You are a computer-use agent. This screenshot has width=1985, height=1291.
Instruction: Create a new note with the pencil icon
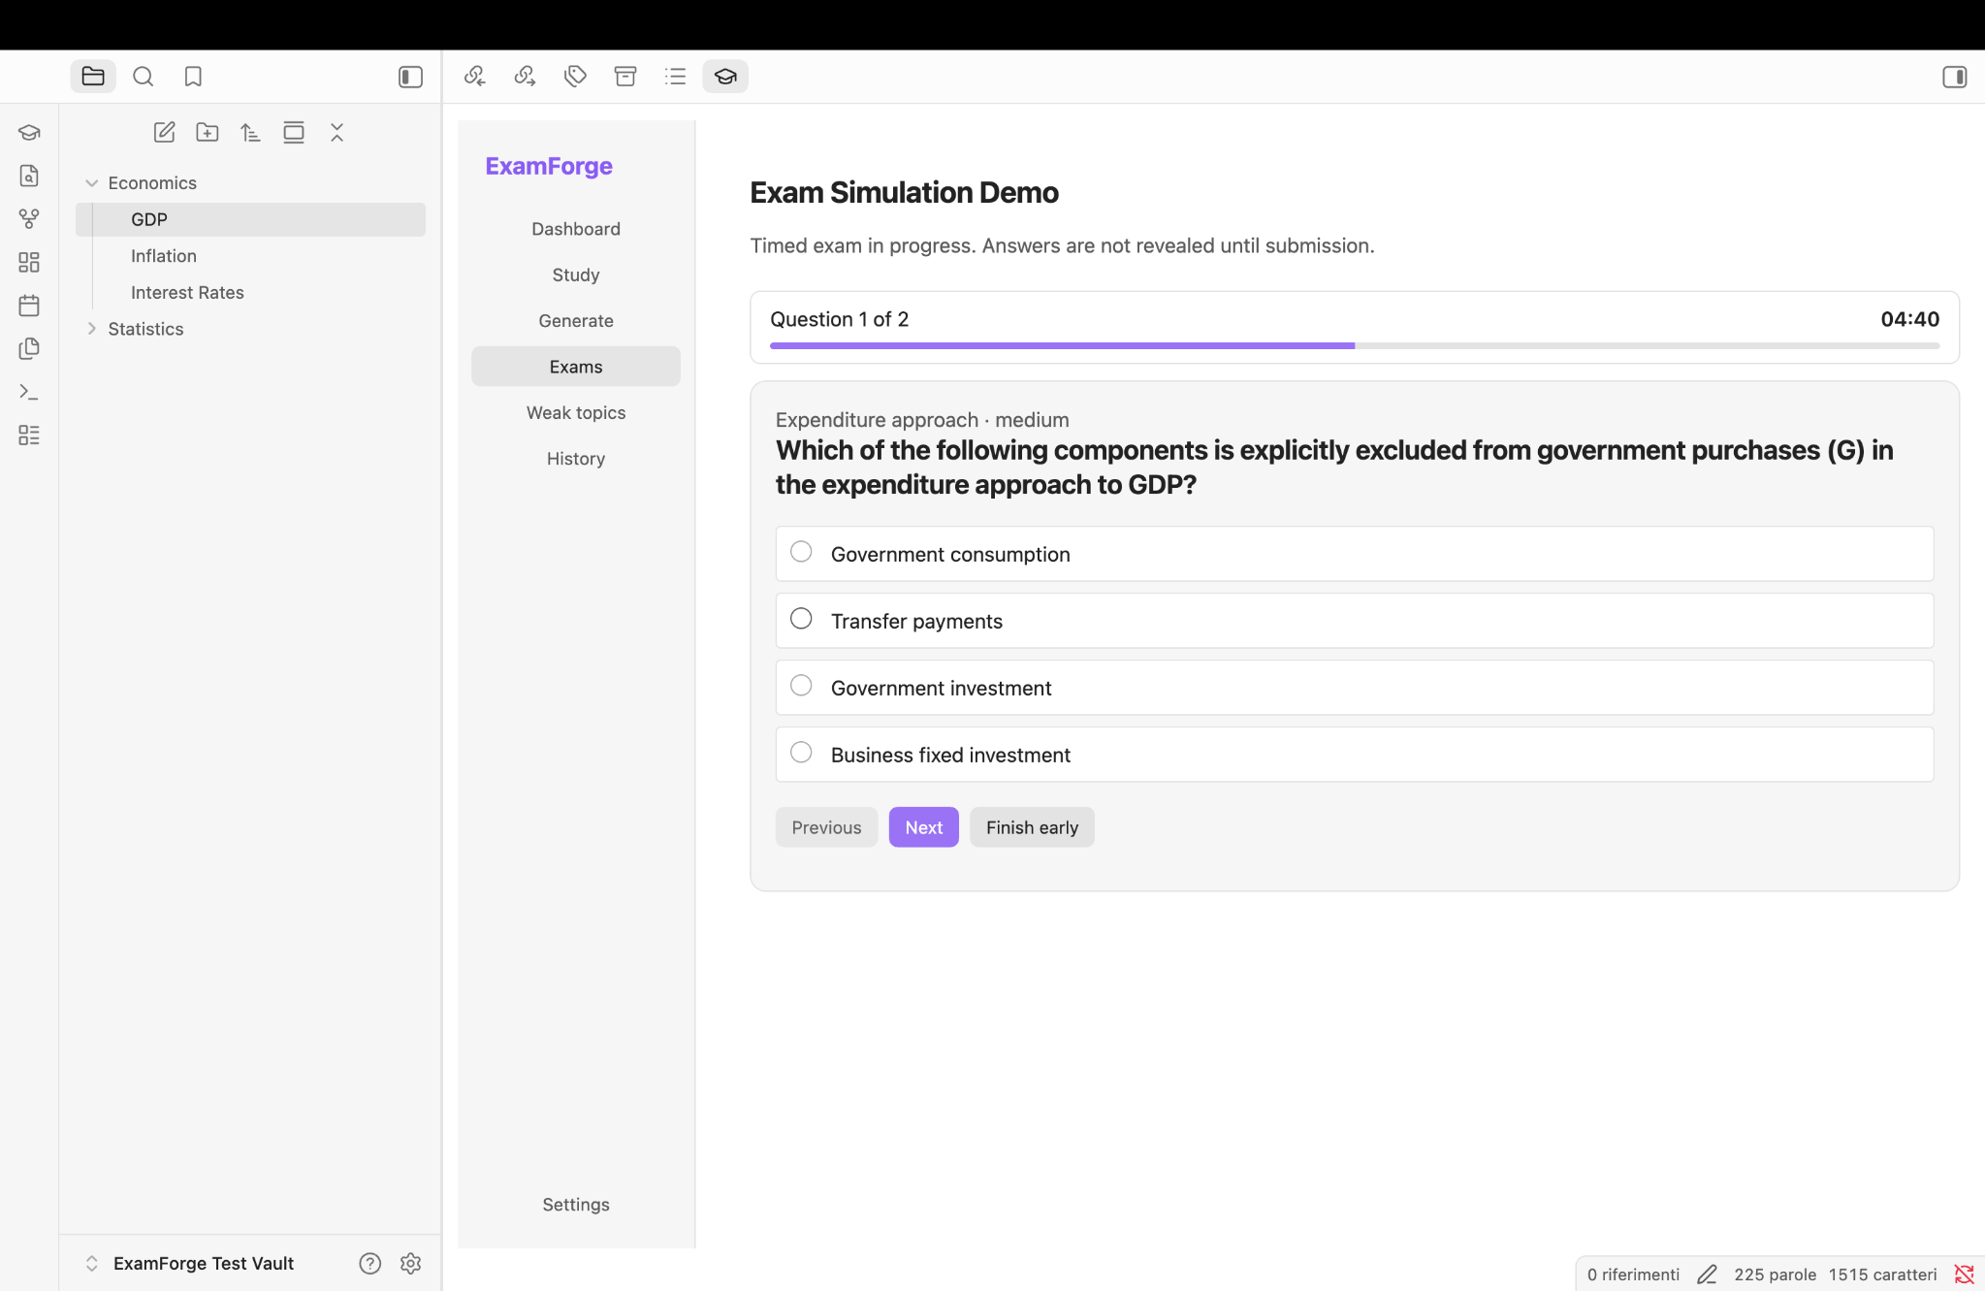point(165,132)
